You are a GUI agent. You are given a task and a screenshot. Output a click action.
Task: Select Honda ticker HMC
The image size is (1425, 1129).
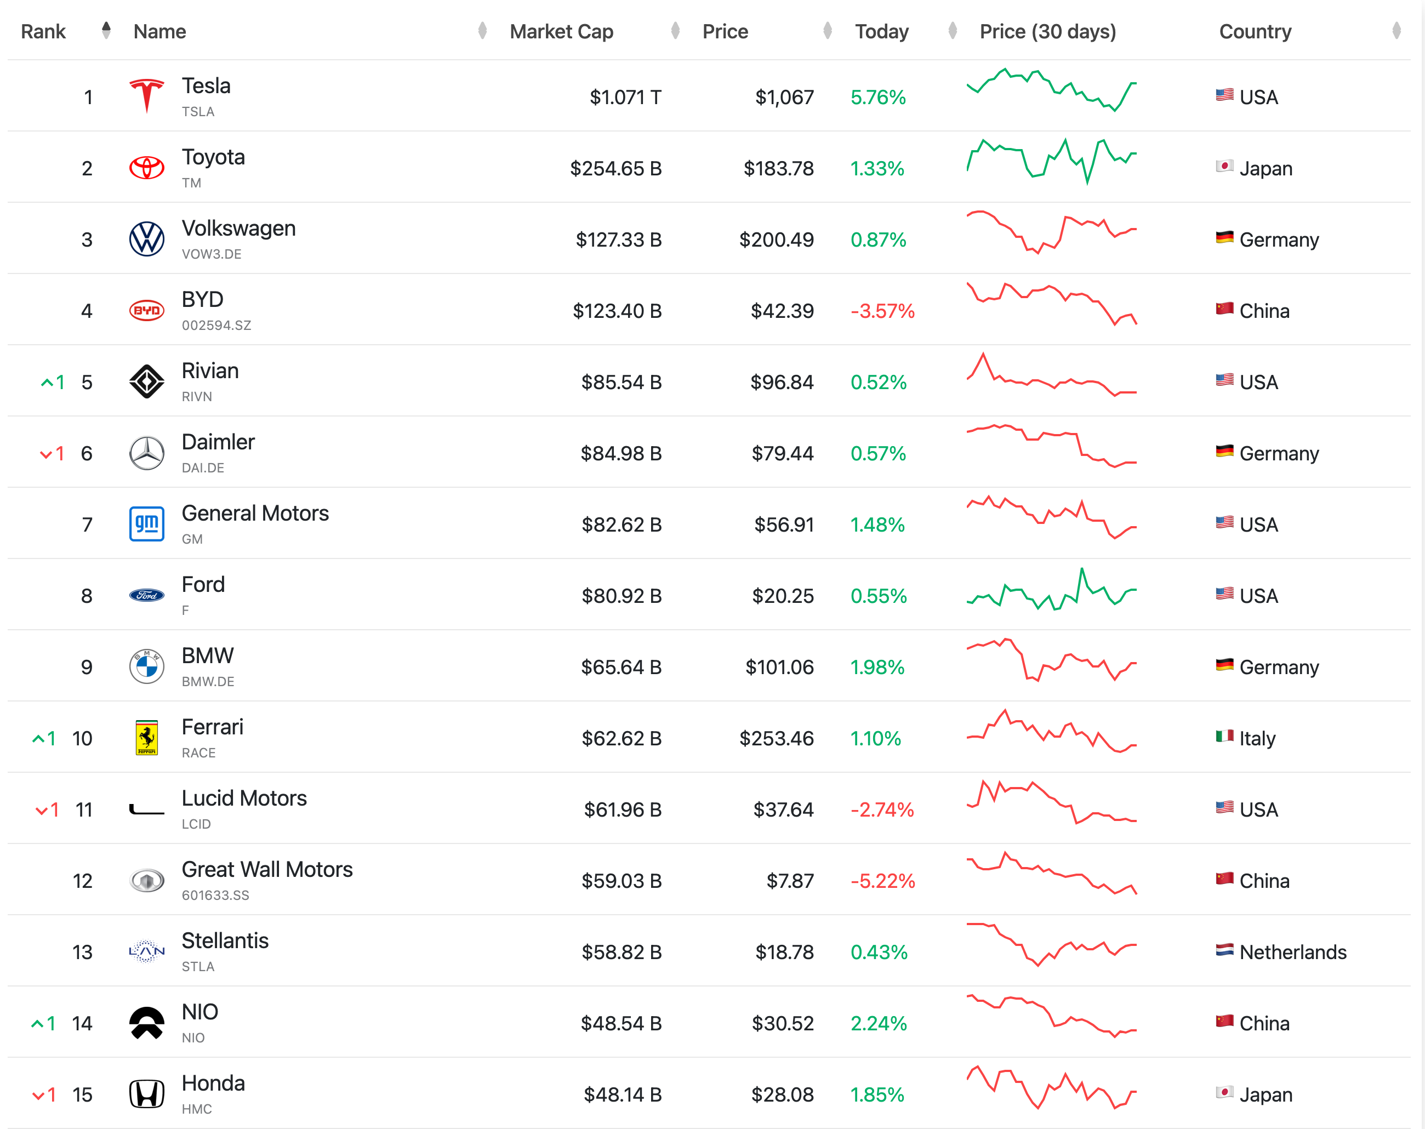click(x=197, y=1109)
